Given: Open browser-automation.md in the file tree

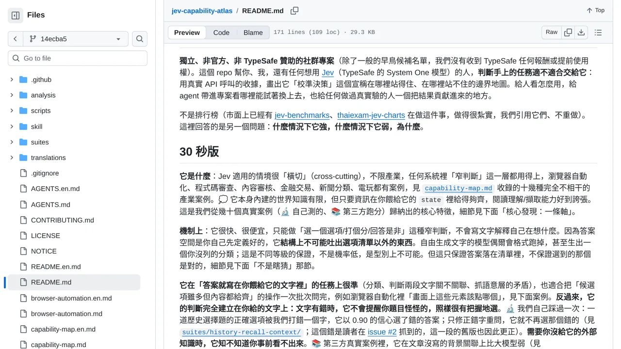Looking at the screenshot, I should point(66,314).
